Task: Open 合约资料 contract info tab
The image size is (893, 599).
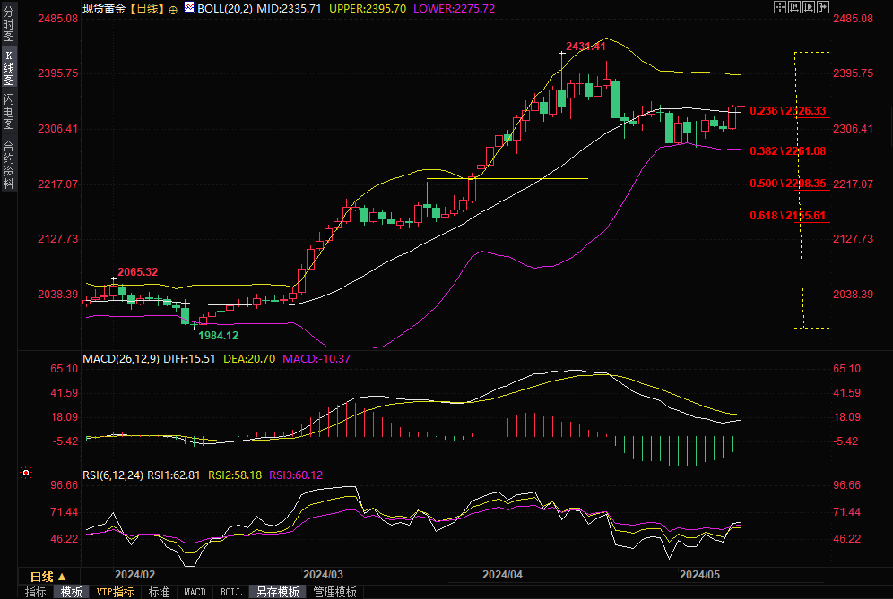Action: (9, 165)
